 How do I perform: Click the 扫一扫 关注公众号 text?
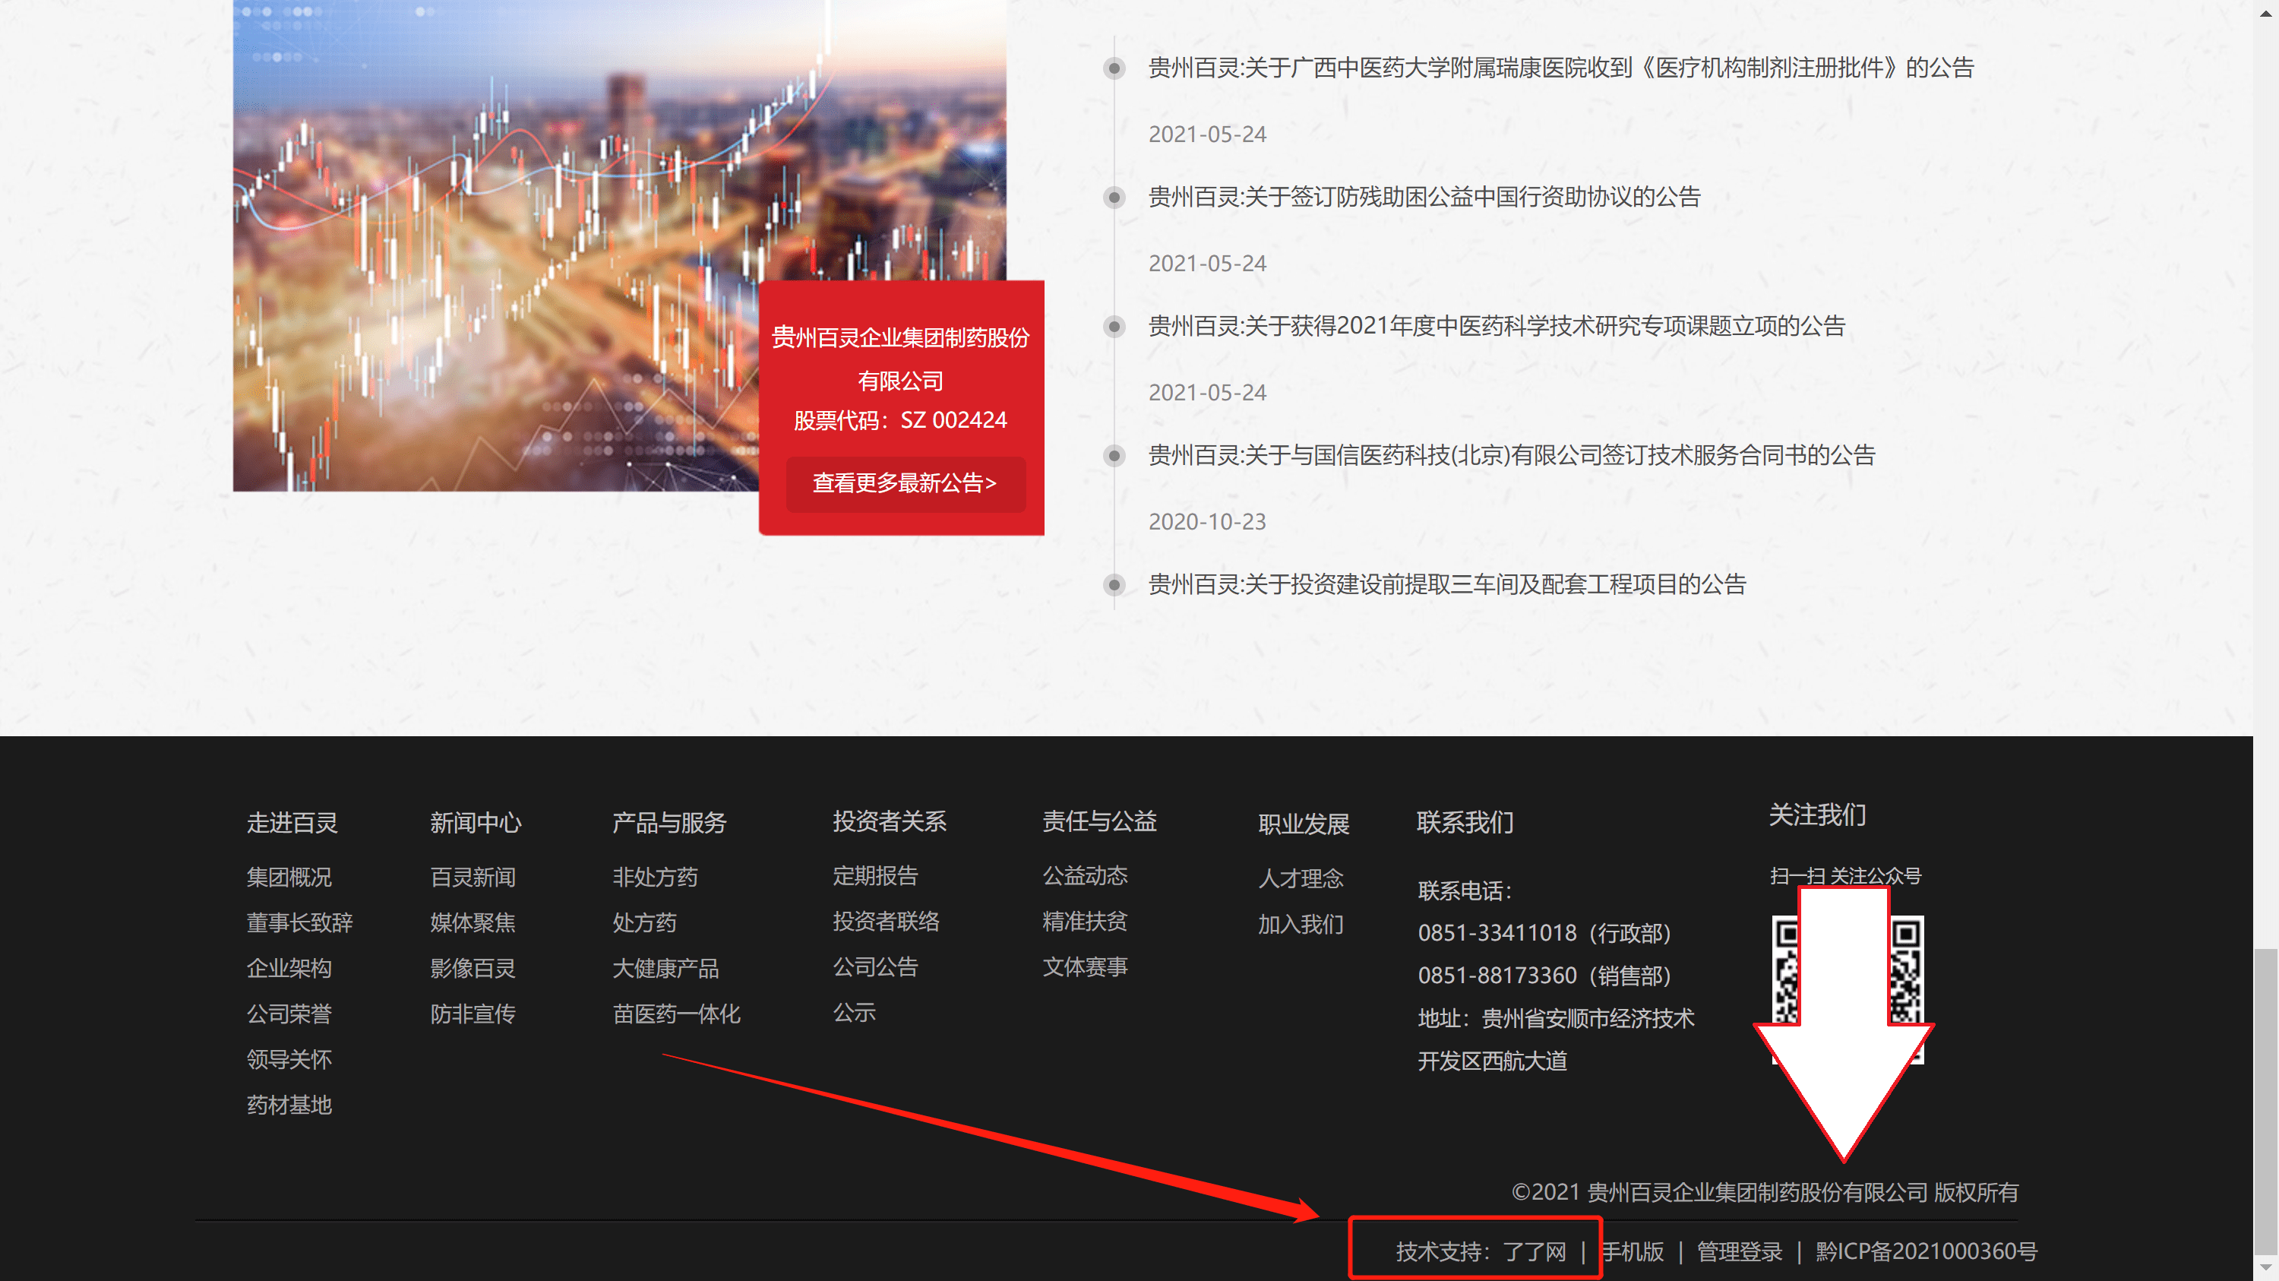pyautogui.click(x=1845, y=876)
